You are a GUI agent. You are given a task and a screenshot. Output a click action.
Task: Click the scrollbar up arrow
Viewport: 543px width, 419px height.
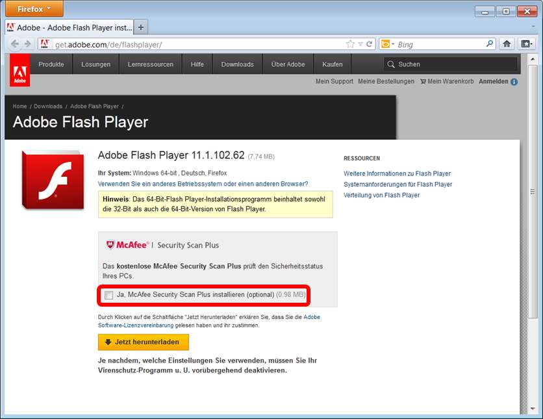point(533,60)
